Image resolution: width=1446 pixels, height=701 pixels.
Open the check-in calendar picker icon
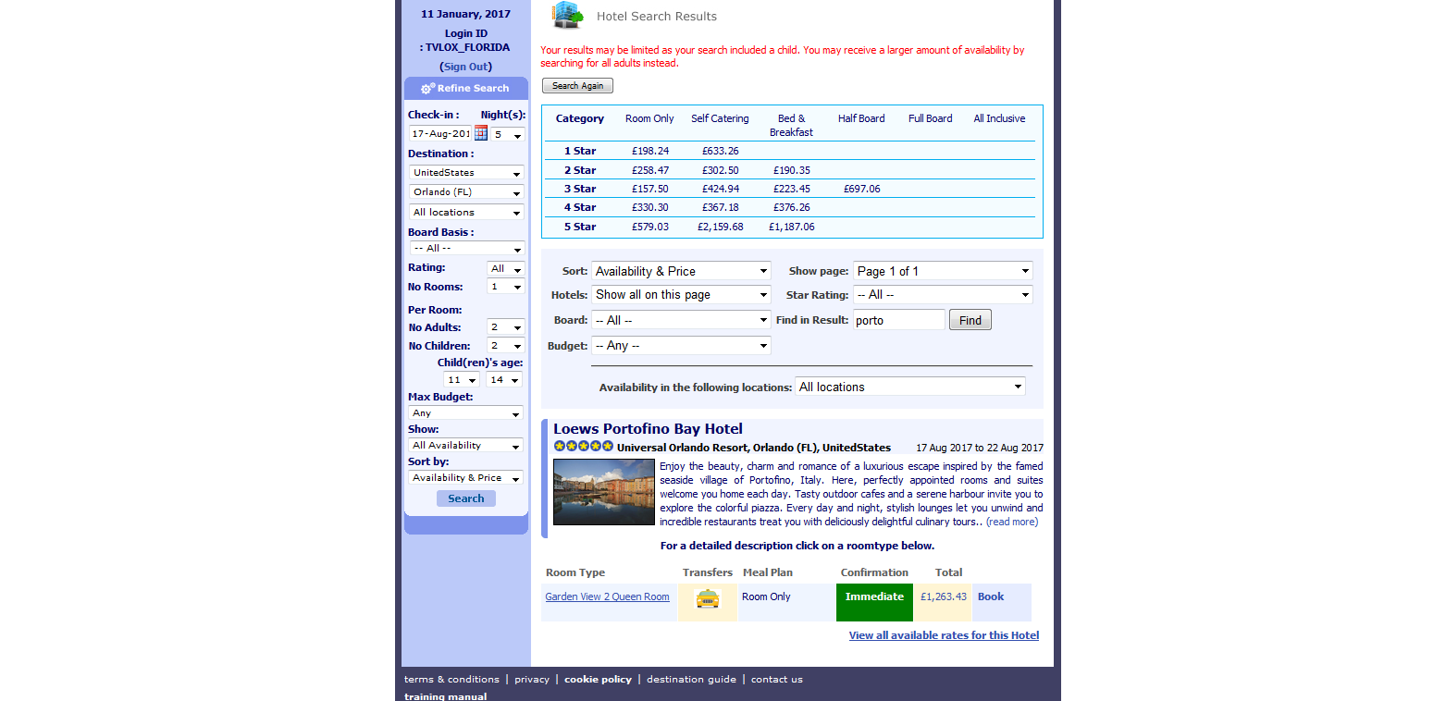pos(480,133)
